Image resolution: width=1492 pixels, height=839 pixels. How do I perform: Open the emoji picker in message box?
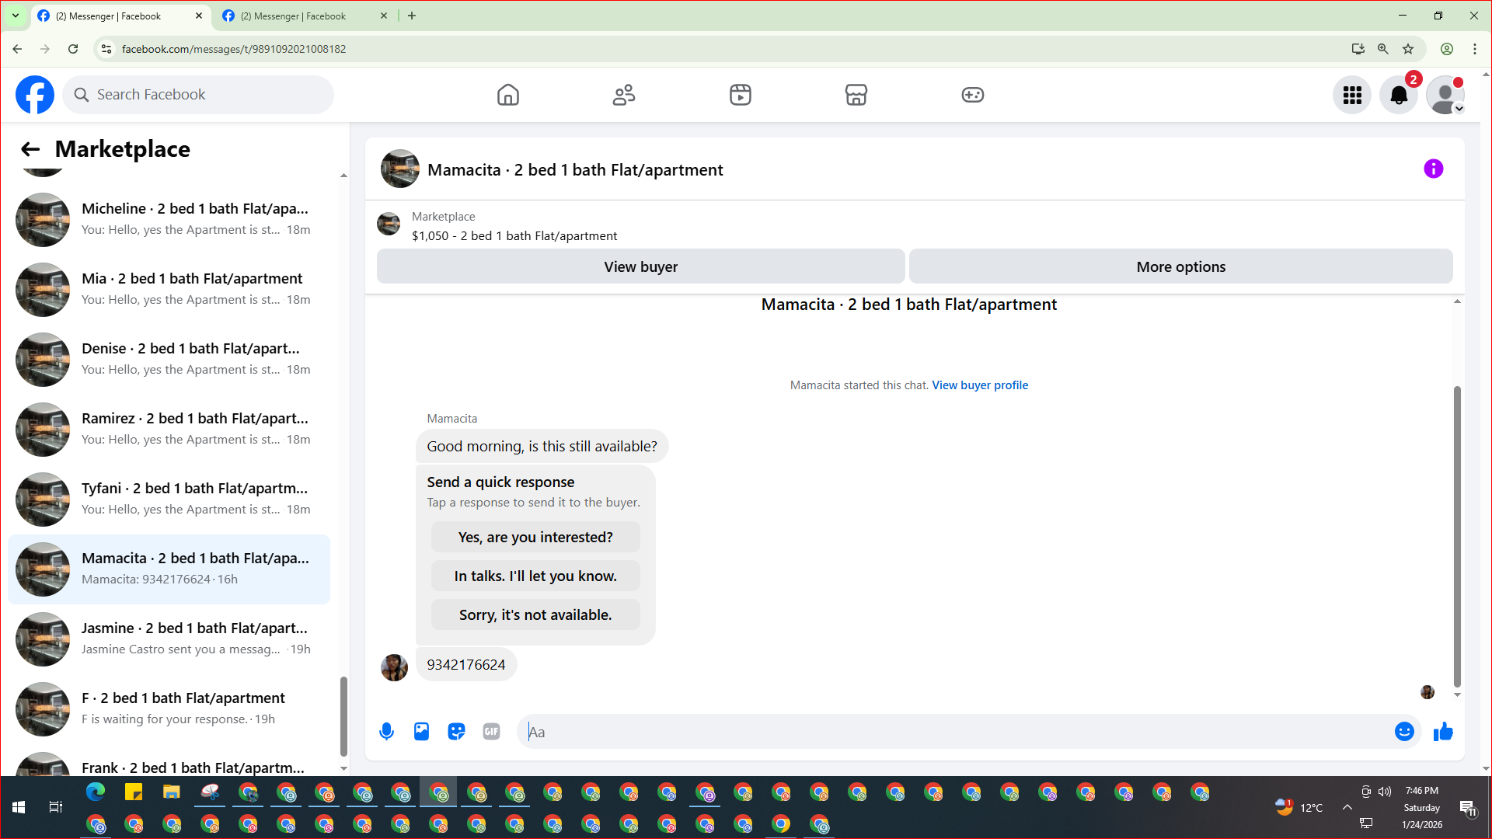tap(1403, 732)
